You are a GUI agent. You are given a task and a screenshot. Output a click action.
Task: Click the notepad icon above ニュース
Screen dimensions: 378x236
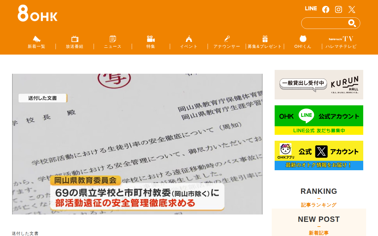(x=113, y=39)
